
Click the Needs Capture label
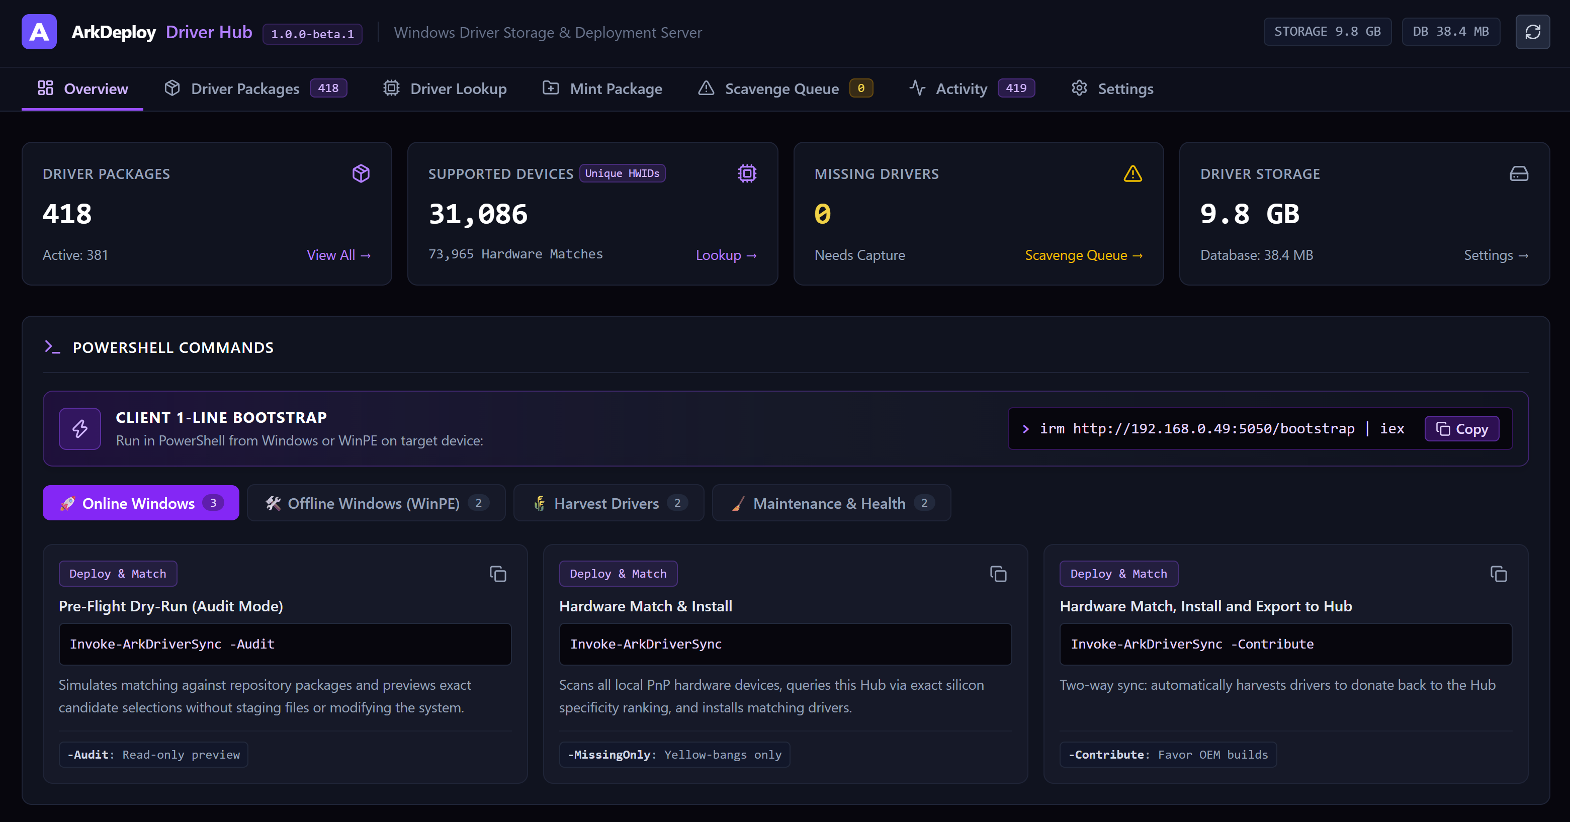860,255
